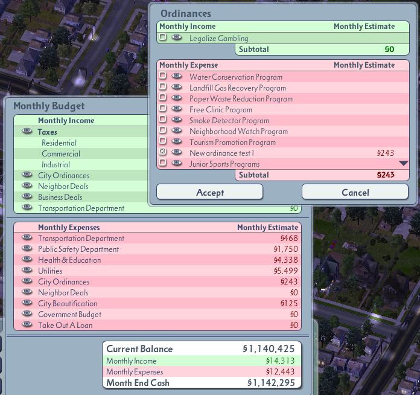The image size is (420, 395).
Task: Click eye icon beside Neighborhood Watch Program
Action: point(176,130)
